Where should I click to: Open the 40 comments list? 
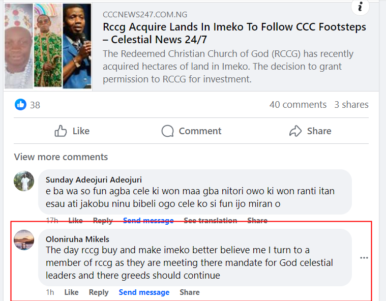tap(298, 105)
